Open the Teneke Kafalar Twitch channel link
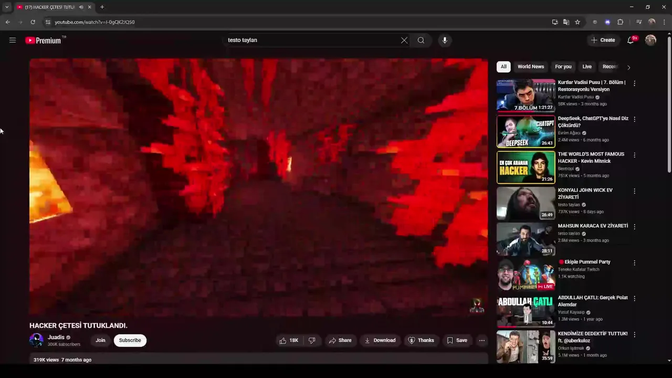The height and width of the screenshot is (378, 672). 579,269
